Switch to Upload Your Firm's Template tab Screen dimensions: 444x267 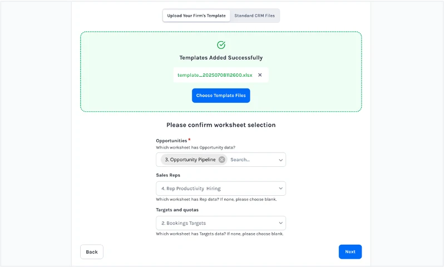196,16
